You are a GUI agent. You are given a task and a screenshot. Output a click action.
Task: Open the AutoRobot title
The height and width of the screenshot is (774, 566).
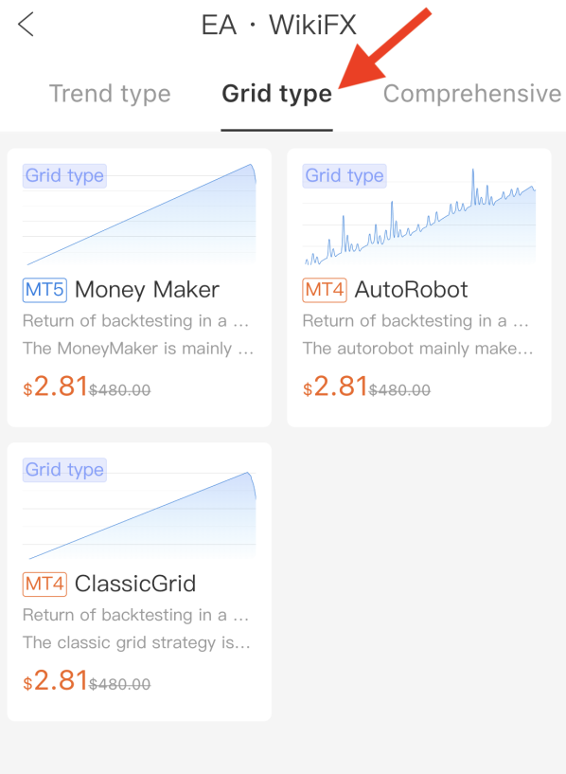(411, 290)
